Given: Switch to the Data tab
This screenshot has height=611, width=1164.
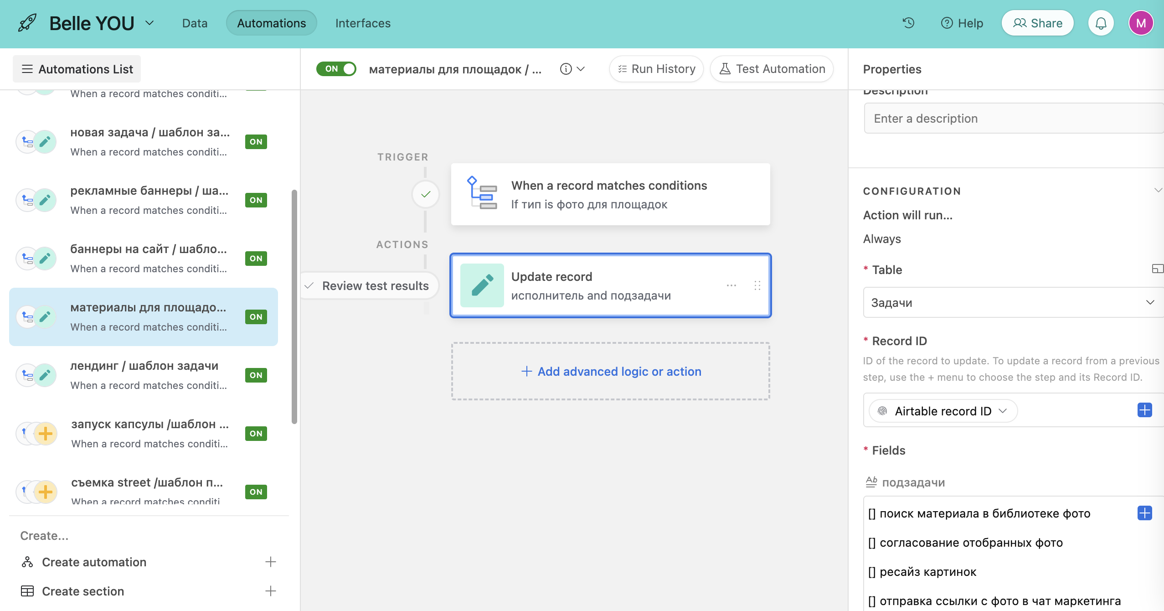Looking at the screenshot, I should pos(195,23).
